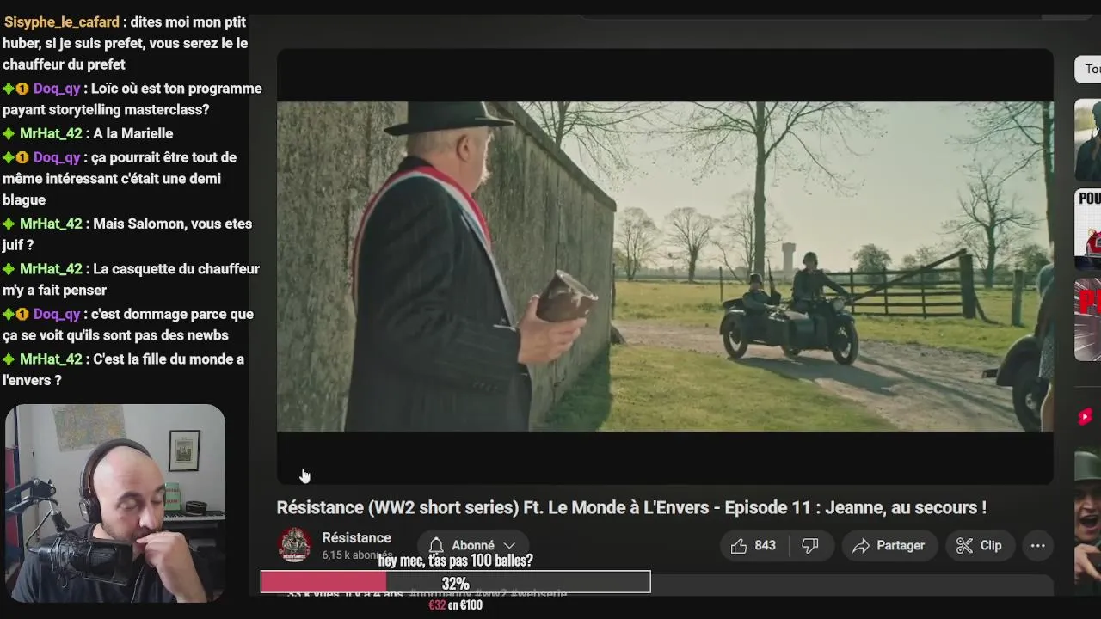
Task: Click MrHat_42's Salomon message in chat
Action: click(x=127, y=234)
